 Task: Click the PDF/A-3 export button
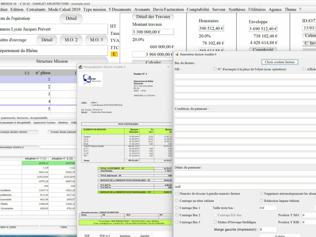(105, 235)
